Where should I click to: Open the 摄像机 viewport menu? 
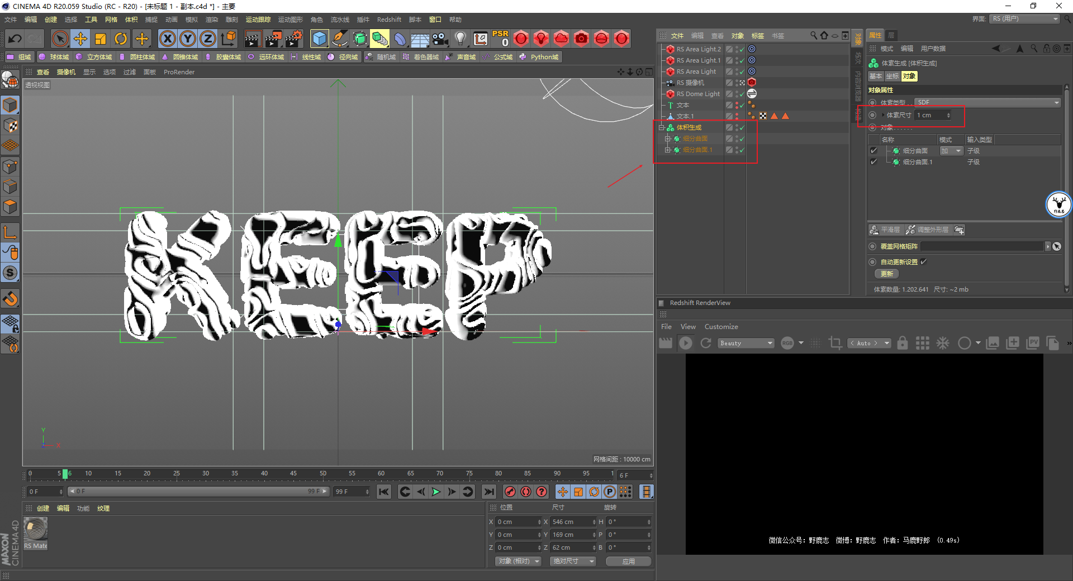(x=66, y=72)
